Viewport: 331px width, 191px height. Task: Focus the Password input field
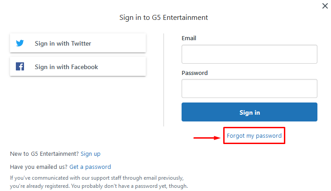[249, 89]
